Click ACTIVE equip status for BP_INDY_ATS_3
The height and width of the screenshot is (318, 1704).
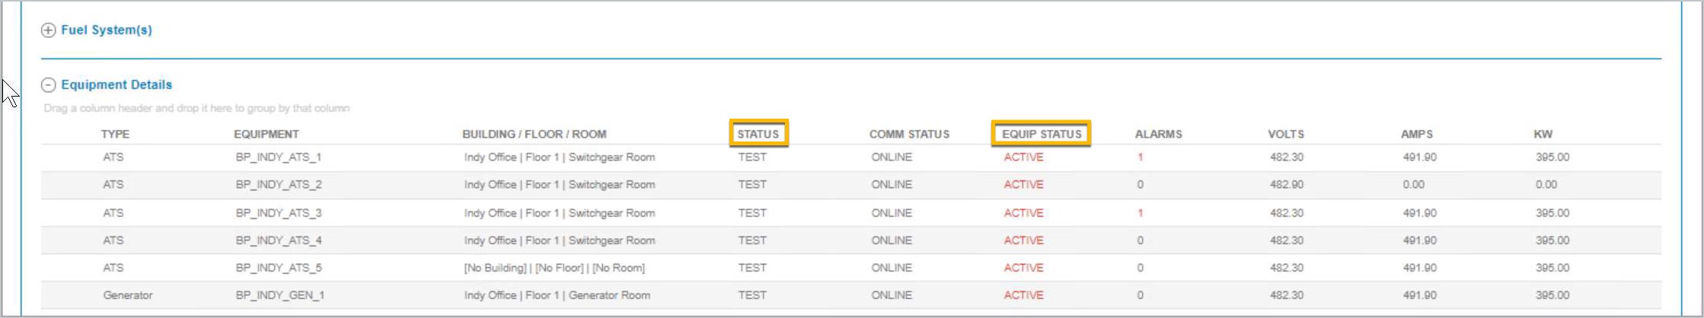1023,213
